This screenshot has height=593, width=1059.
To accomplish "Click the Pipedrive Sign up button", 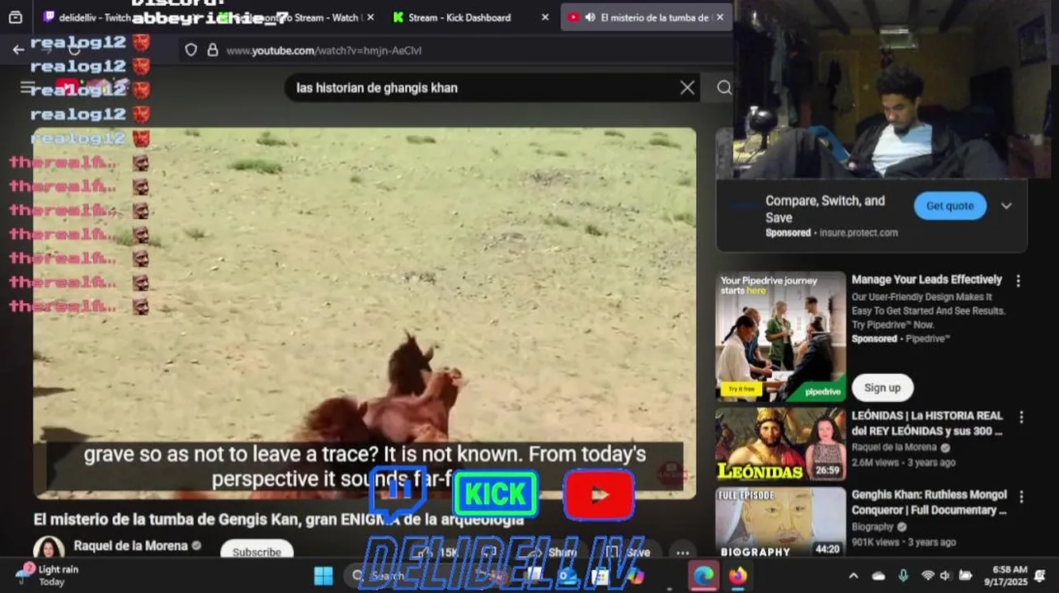I will click(x=882, y=388).
